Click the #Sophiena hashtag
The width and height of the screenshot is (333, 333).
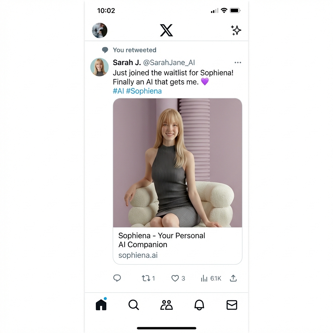coord(144,91)
